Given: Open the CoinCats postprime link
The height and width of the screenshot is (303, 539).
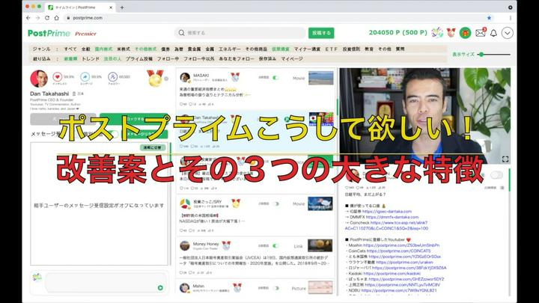Looking at the screenshot, I should tap(398, 251).
